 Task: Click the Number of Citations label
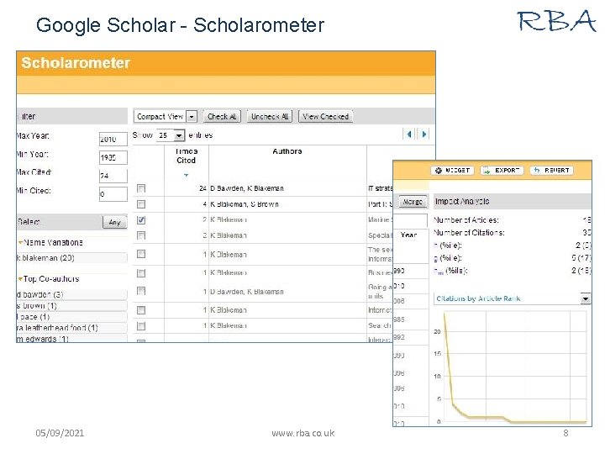pyautogui.click(x=469, y=233)
